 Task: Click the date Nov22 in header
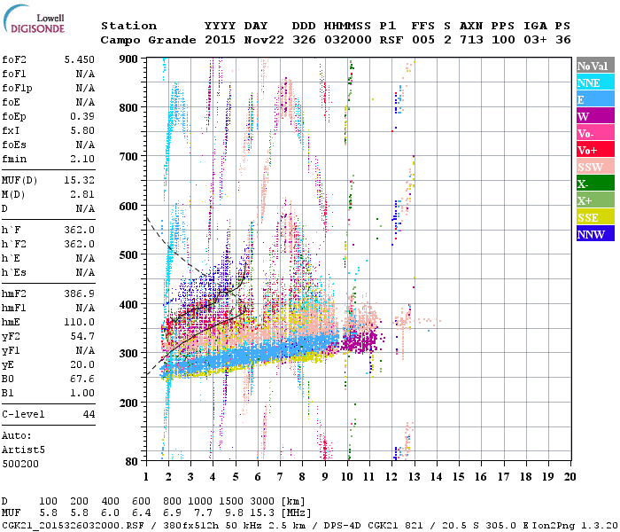tap(264, 40)
